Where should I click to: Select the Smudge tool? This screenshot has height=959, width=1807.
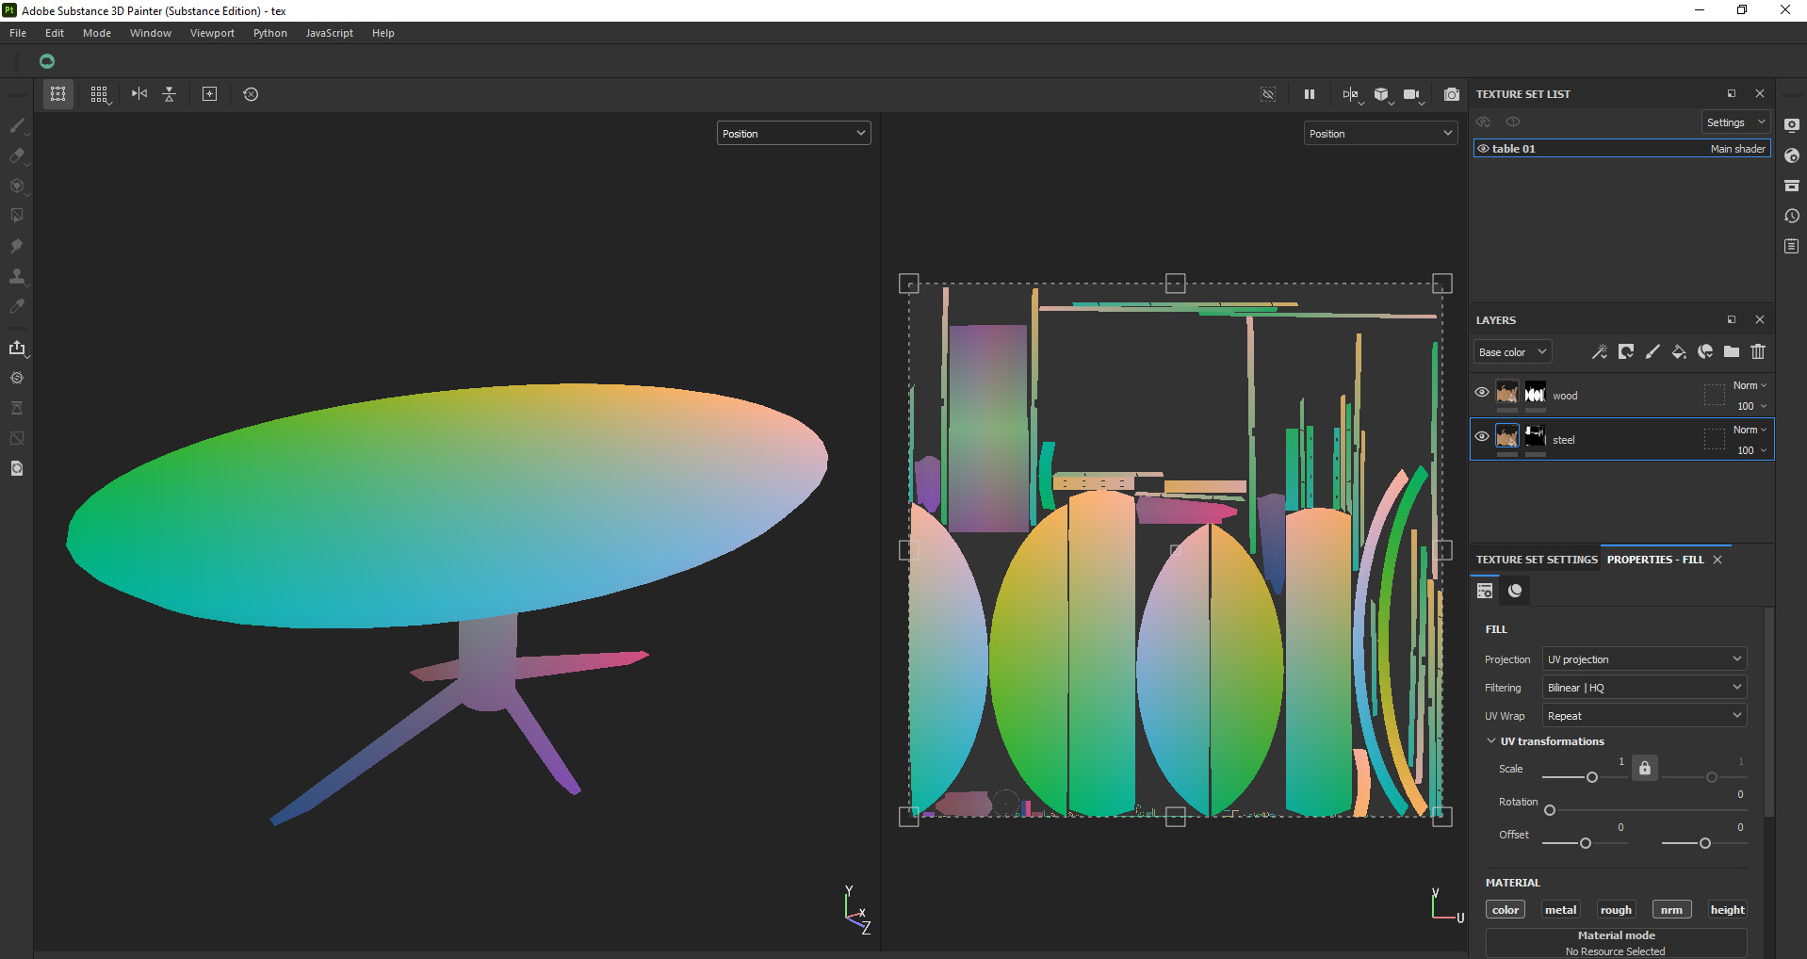click(17, 246)
